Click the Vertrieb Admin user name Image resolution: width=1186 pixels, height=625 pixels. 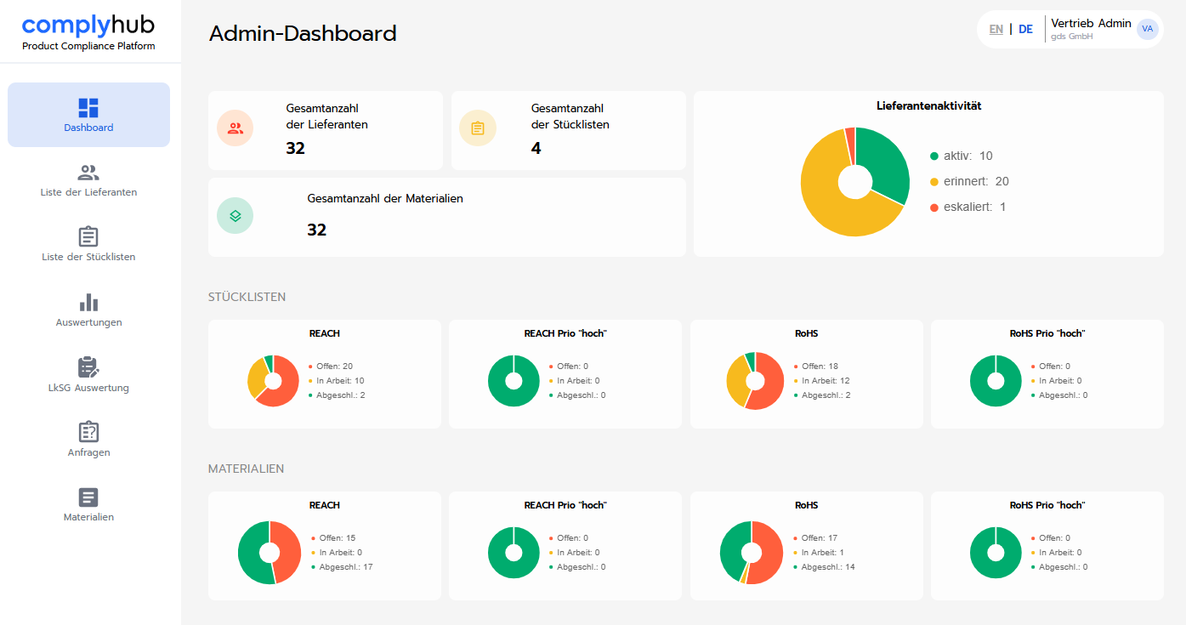tap(1091, 23)
